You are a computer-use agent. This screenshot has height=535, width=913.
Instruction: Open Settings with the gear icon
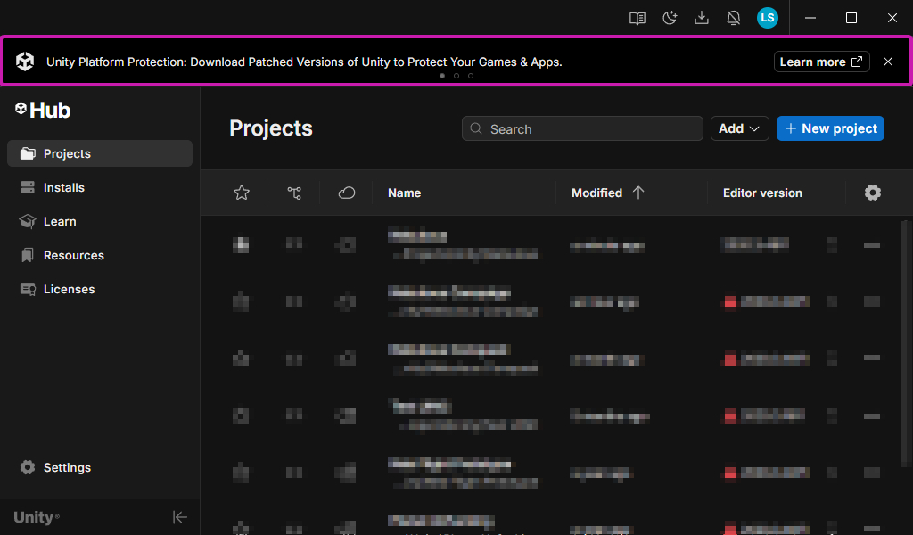point(55,467)
